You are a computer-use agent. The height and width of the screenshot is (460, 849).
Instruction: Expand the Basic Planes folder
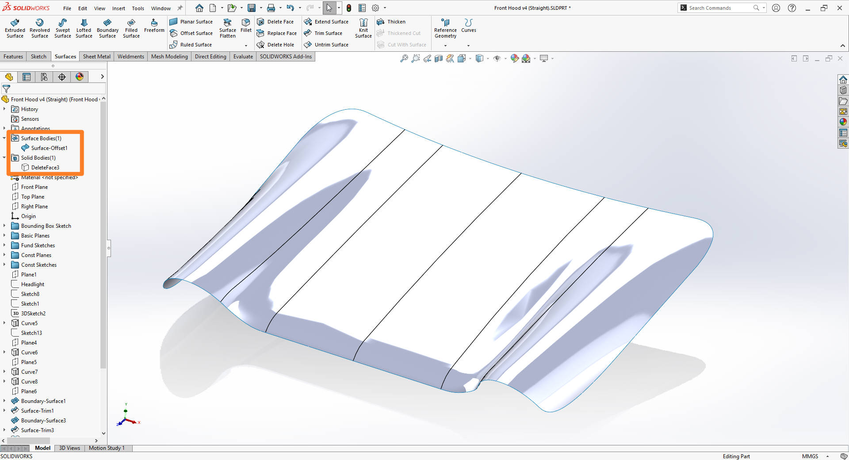[4, 235]
